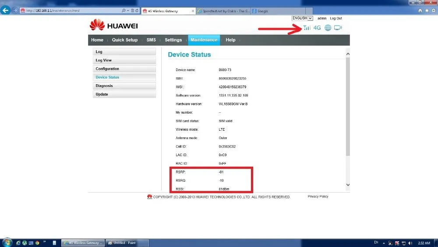
Task: Show hidden tray icons arrow
Action: tap(384, 243)
